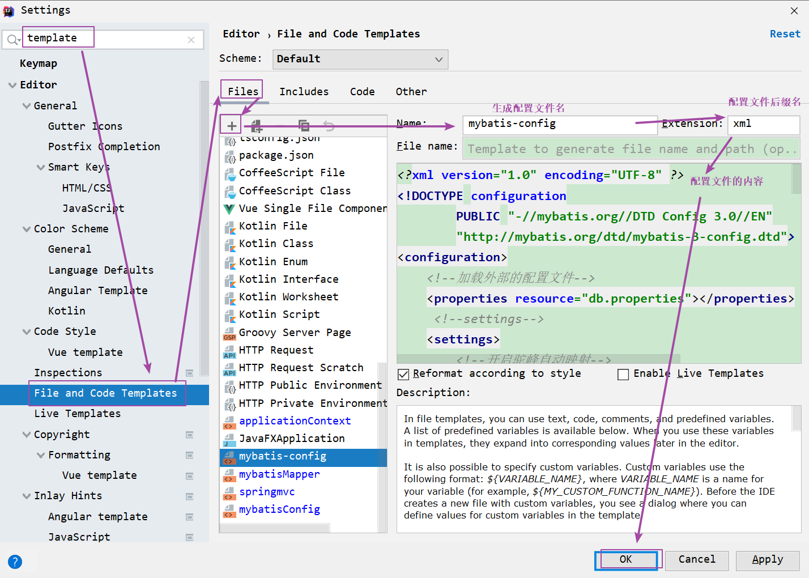Switch to the Other tab
Image resolution: width=809 pixels, height=578 pixels.
[x=411, y=91]
